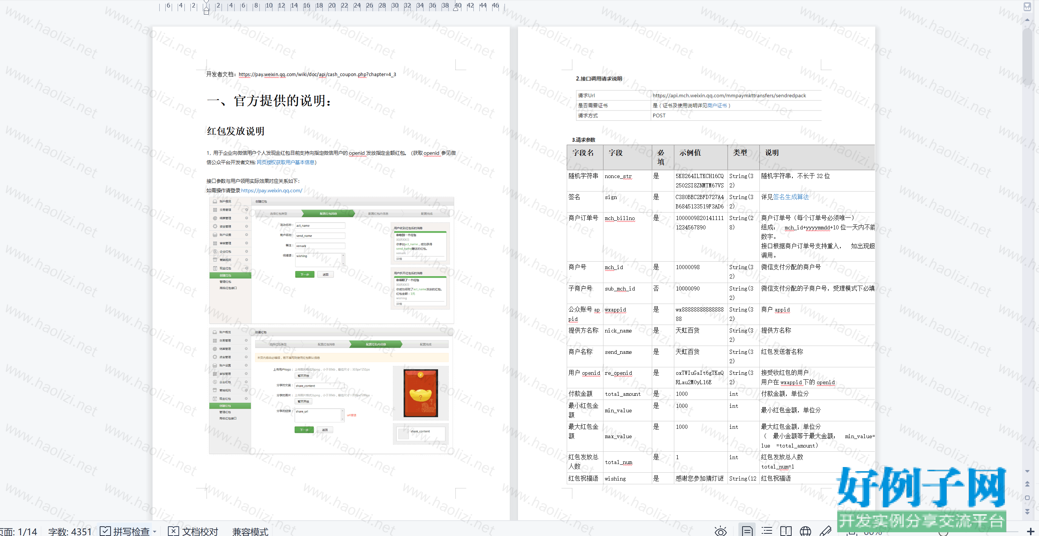Activate writing mode pen icon
Image resolution: width=1039 pixels, height=536 pixels.
pos(825,531)
